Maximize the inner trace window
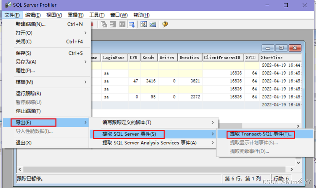Screen dimensions: 316x188 (281, 48)
